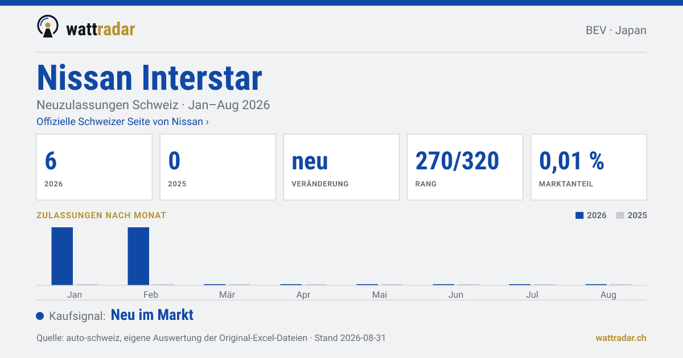Click the Mai axis label
The width and height of the screenshot is (683, 358).
380,294
